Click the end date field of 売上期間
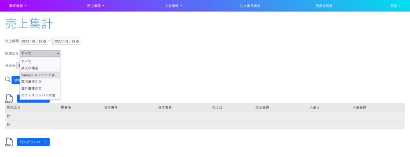The image size is (410, 157). coord(66,41)
